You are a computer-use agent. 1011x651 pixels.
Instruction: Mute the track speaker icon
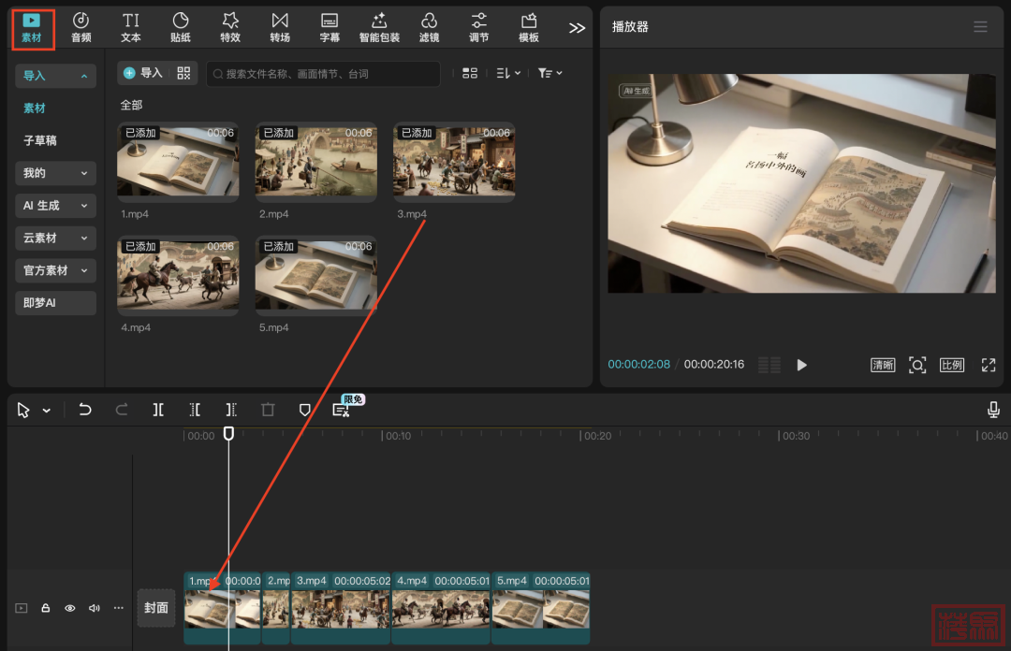(95, 608)
